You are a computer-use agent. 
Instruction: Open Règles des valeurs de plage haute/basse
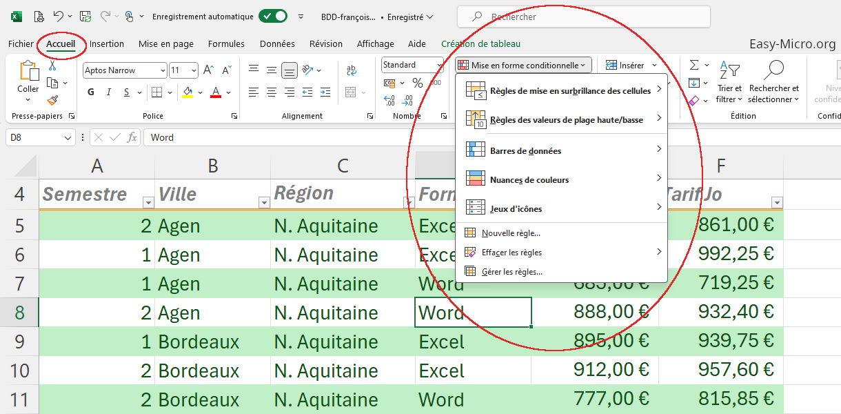point(561,119)
